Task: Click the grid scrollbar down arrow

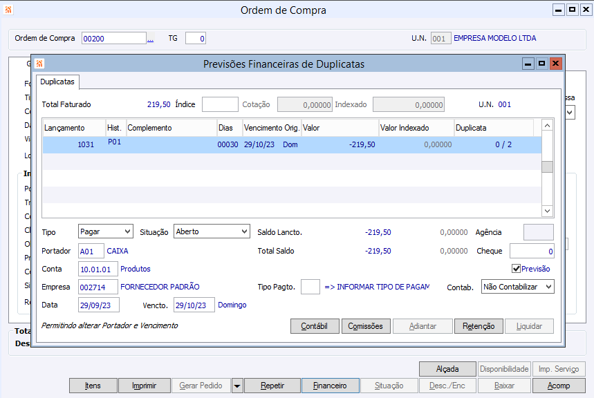Action: click(547, 211)
